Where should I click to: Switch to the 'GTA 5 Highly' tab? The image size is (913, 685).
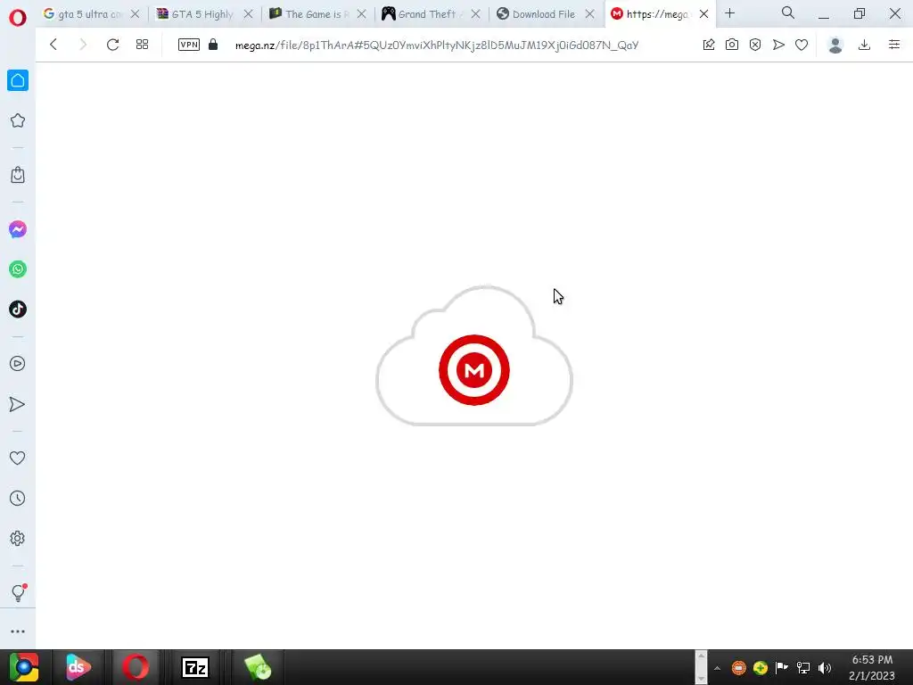click(195, 14)
